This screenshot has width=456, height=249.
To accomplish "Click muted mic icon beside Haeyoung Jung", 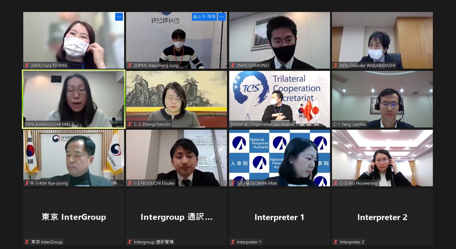I will (x=130, y=65).
